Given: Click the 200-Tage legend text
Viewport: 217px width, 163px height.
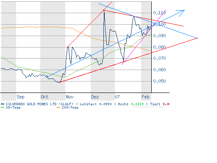Looking at the screenshot, I should point(70,107).
